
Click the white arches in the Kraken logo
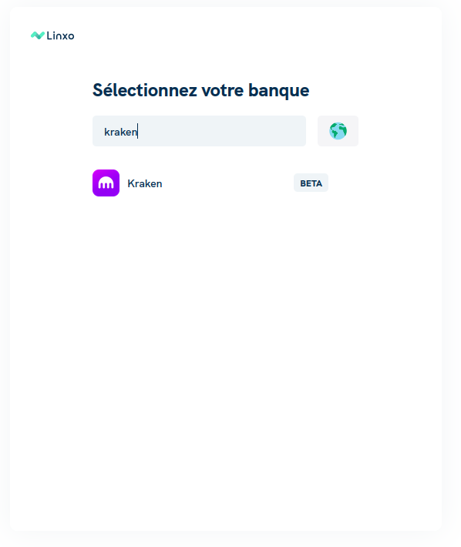[x=106, y=183]
